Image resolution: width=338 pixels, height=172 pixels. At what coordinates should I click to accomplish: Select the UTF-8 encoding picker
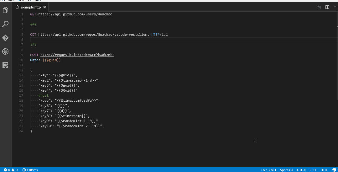301,170
